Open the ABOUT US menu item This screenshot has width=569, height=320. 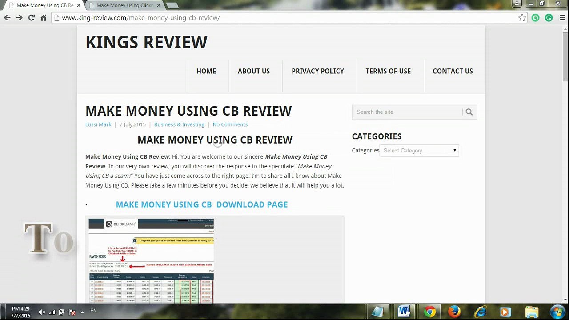point(254,71)
